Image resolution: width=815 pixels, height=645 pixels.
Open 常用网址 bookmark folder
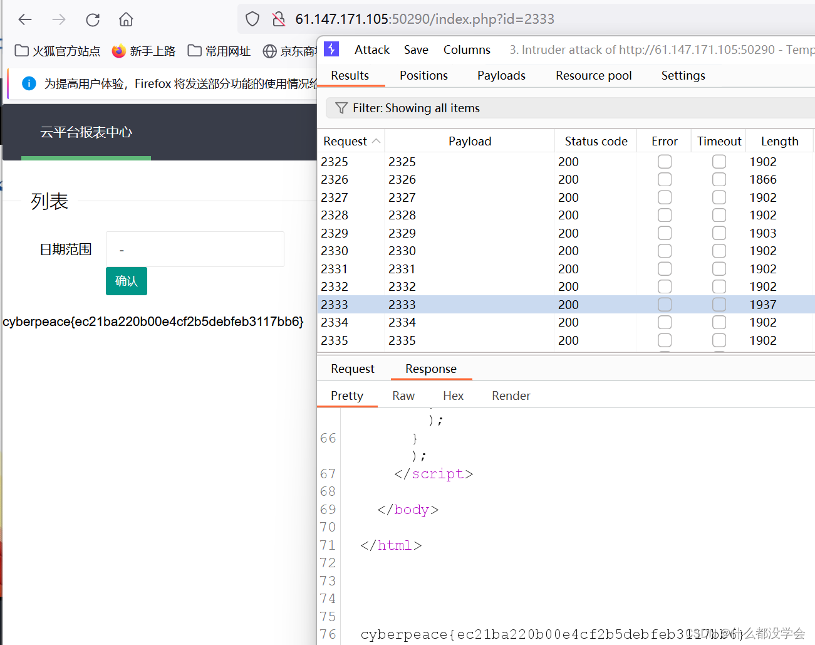[x=219, y=51]
